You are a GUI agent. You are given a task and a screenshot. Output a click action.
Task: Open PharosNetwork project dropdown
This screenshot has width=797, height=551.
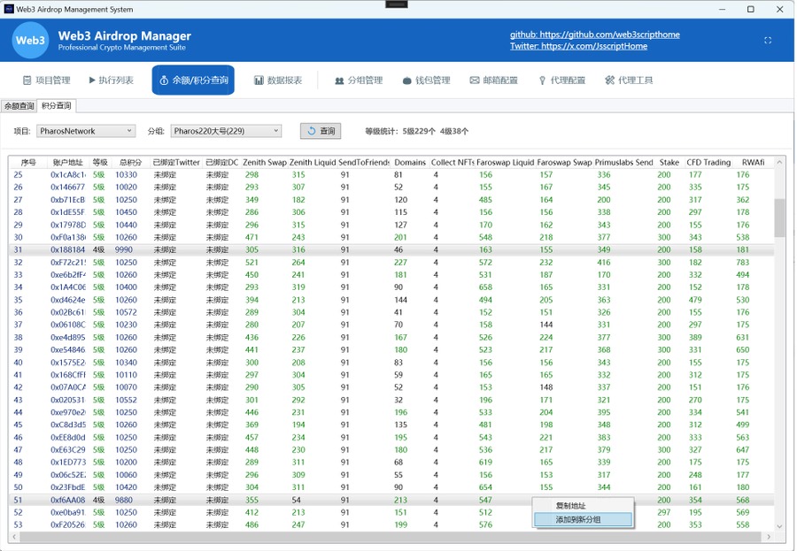coord(86,131)
